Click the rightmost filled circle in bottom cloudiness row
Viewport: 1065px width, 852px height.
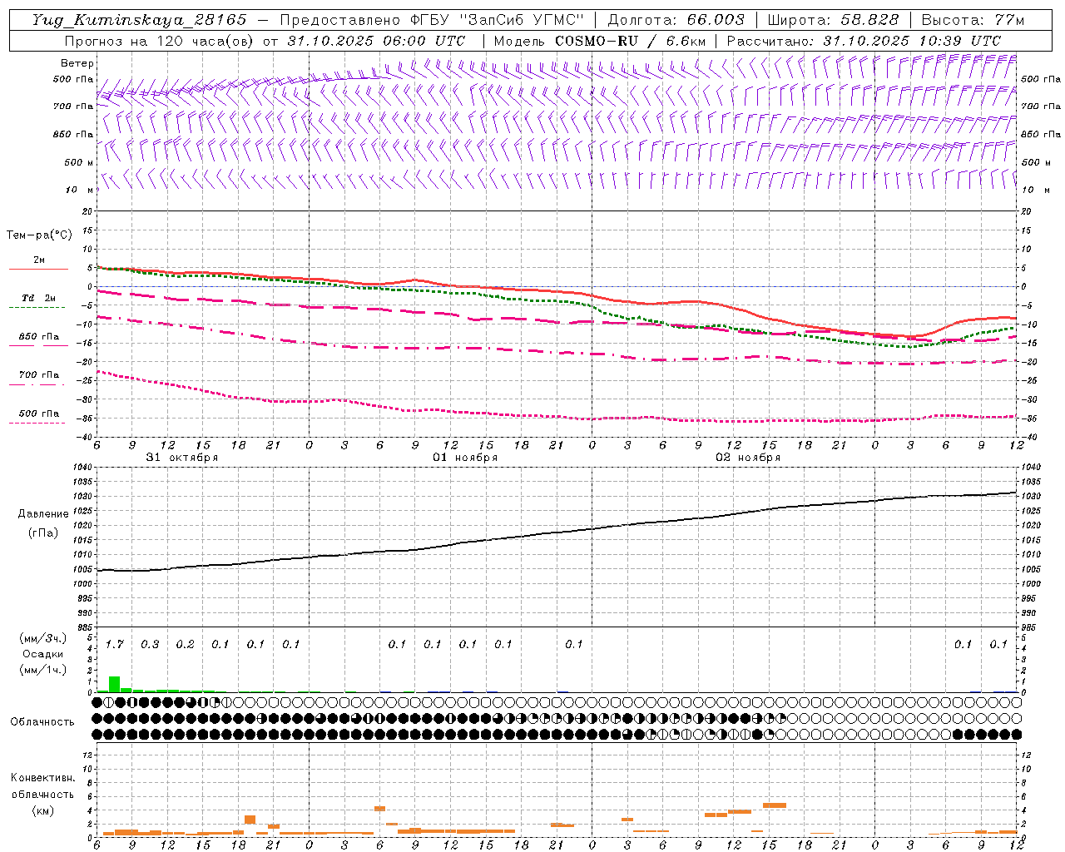(x=1016, y=734)
